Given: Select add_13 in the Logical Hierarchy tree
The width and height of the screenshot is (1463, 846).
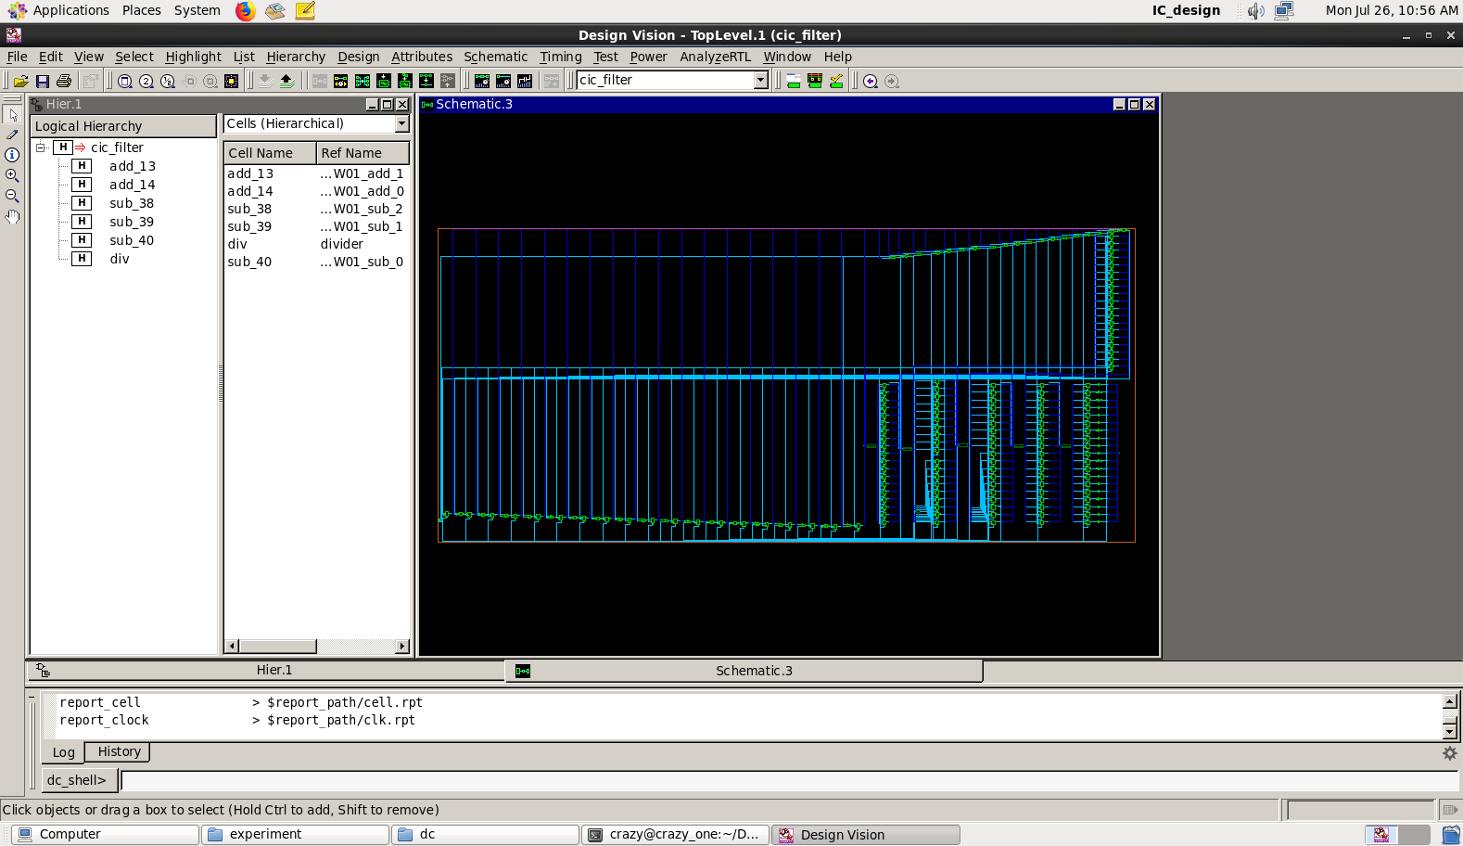Looking at the screenshot, I should [133, 166].
